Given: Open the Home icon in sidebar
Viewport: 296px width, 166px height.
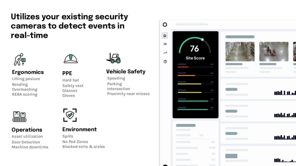Looking at the screenshot, I should coord(165,35).
